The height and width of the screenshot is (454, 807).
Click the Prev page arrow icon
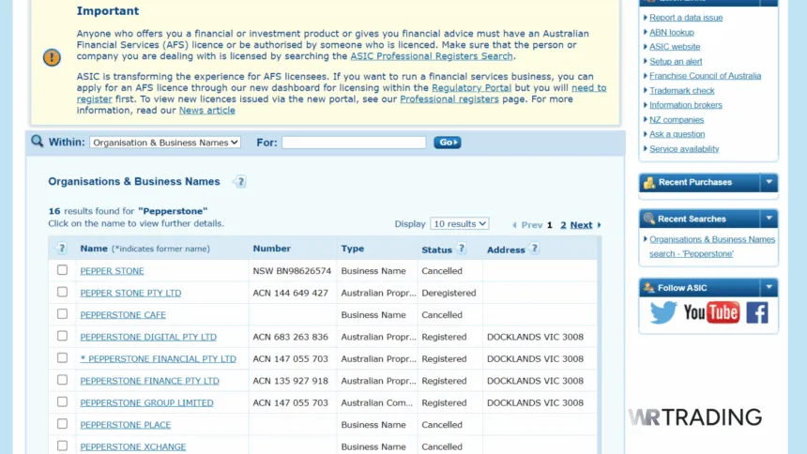pyautogui.click(x=514, y=225)
